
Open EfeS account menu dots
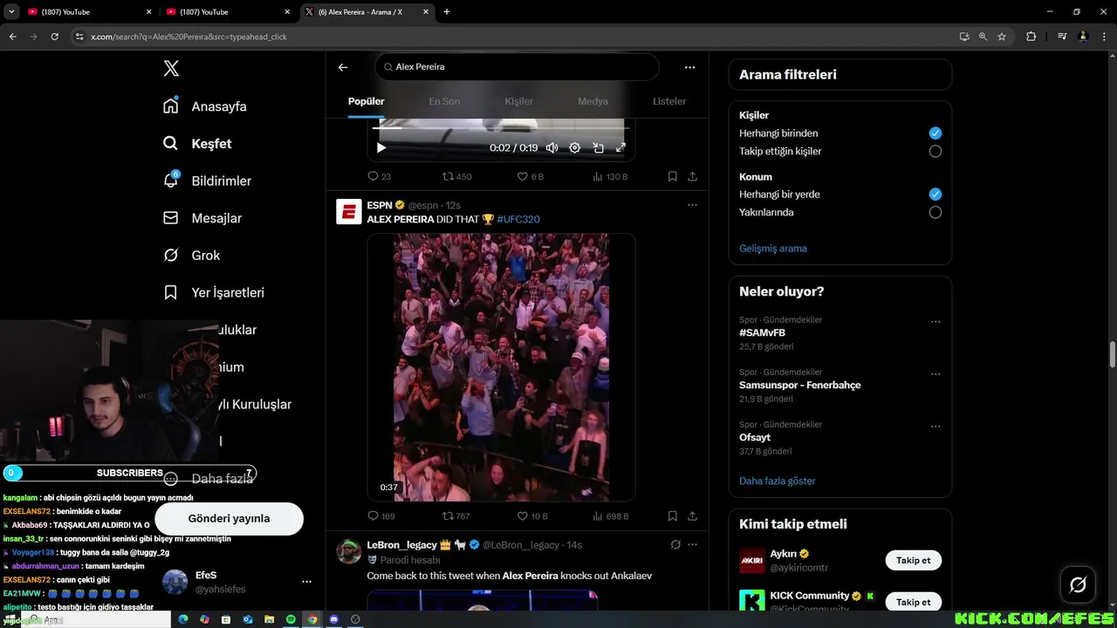pyautogui.click(x=306, y=582)
